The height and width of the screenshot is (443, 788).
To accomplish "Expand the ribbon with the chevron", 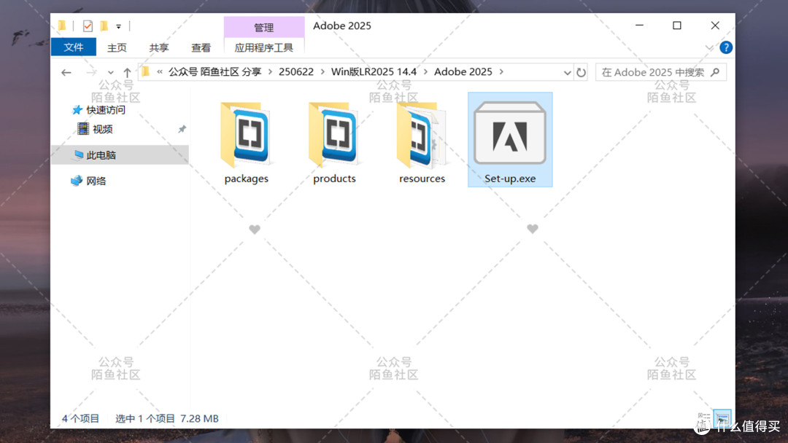I will (709, 47).
